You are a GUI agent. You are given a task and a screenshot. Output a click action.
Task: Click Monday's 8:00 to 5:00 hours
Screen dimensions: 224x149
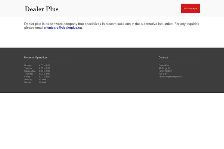point(44,66)
